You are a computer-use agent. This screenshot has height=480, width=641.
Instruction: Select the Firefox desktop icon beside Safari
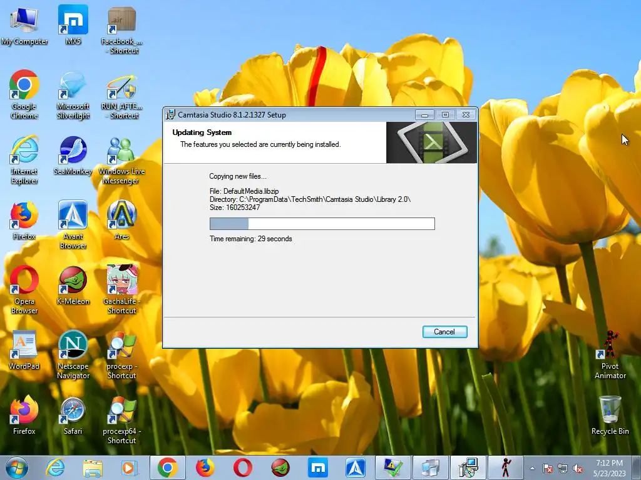(24, 416)
